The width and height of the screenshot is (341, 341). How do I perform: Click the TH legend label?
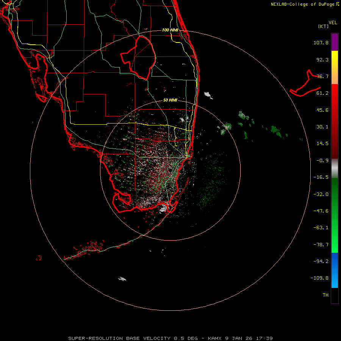click(x=325, y=295)
